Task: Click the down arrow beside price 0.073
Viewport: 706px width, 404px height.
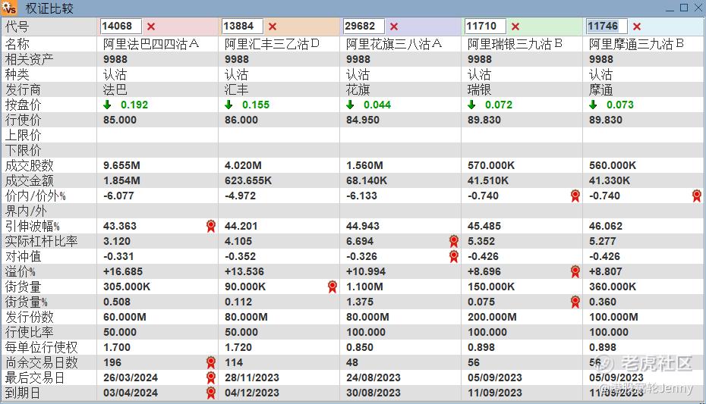Action: pyautogui.click(x=593, y=105)
